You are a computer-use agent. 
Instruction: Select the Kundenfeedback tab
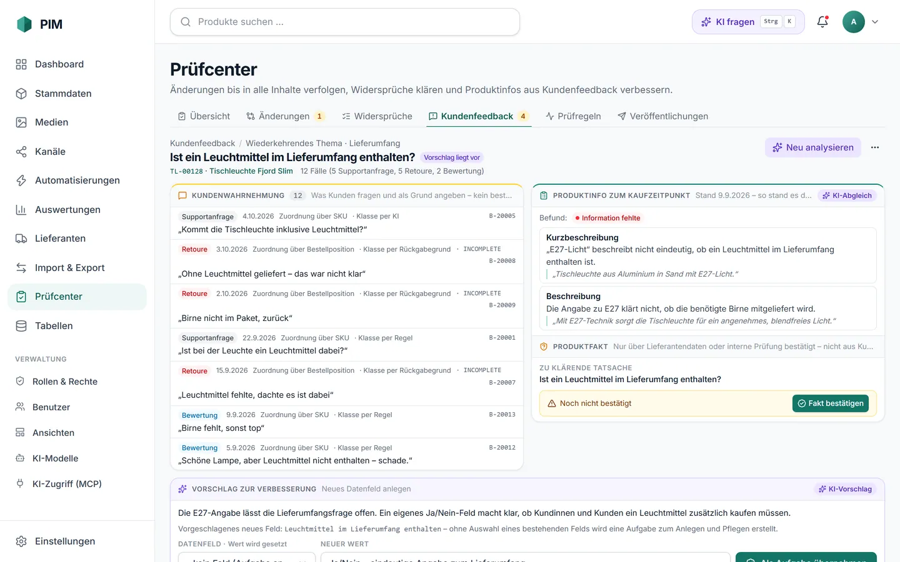(479, 116)
